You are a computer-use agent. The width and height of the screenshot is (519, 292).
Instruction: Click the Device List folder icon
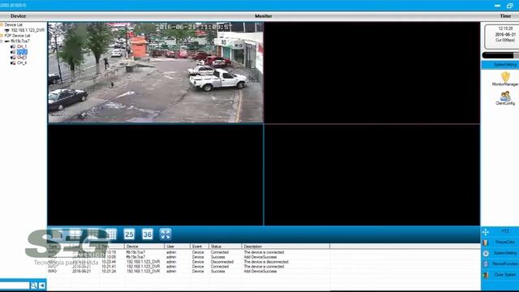2,25
